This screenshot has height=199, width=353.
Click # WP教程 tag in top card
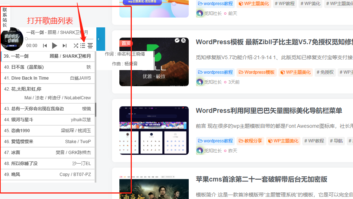point(285,4)
